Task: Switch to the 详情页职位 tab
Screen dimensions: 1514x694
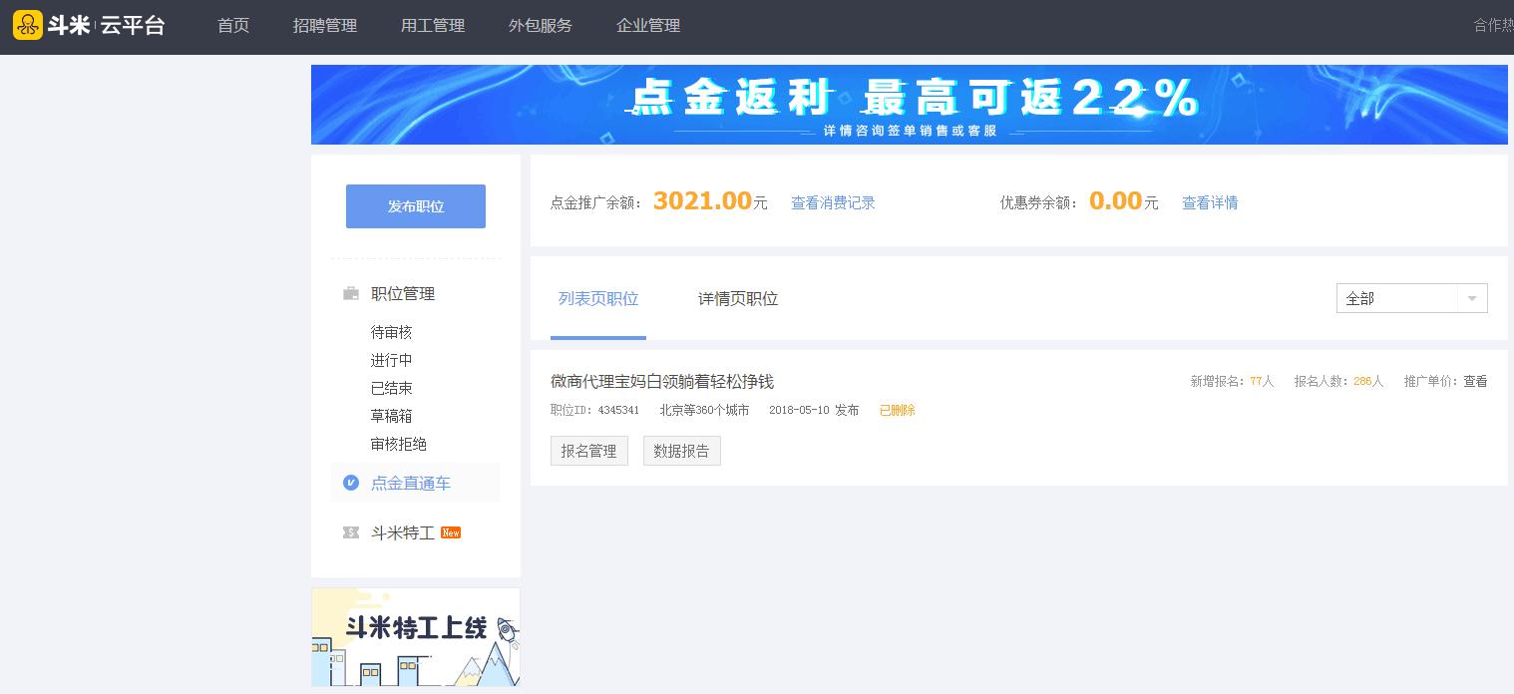Action: 737,298
